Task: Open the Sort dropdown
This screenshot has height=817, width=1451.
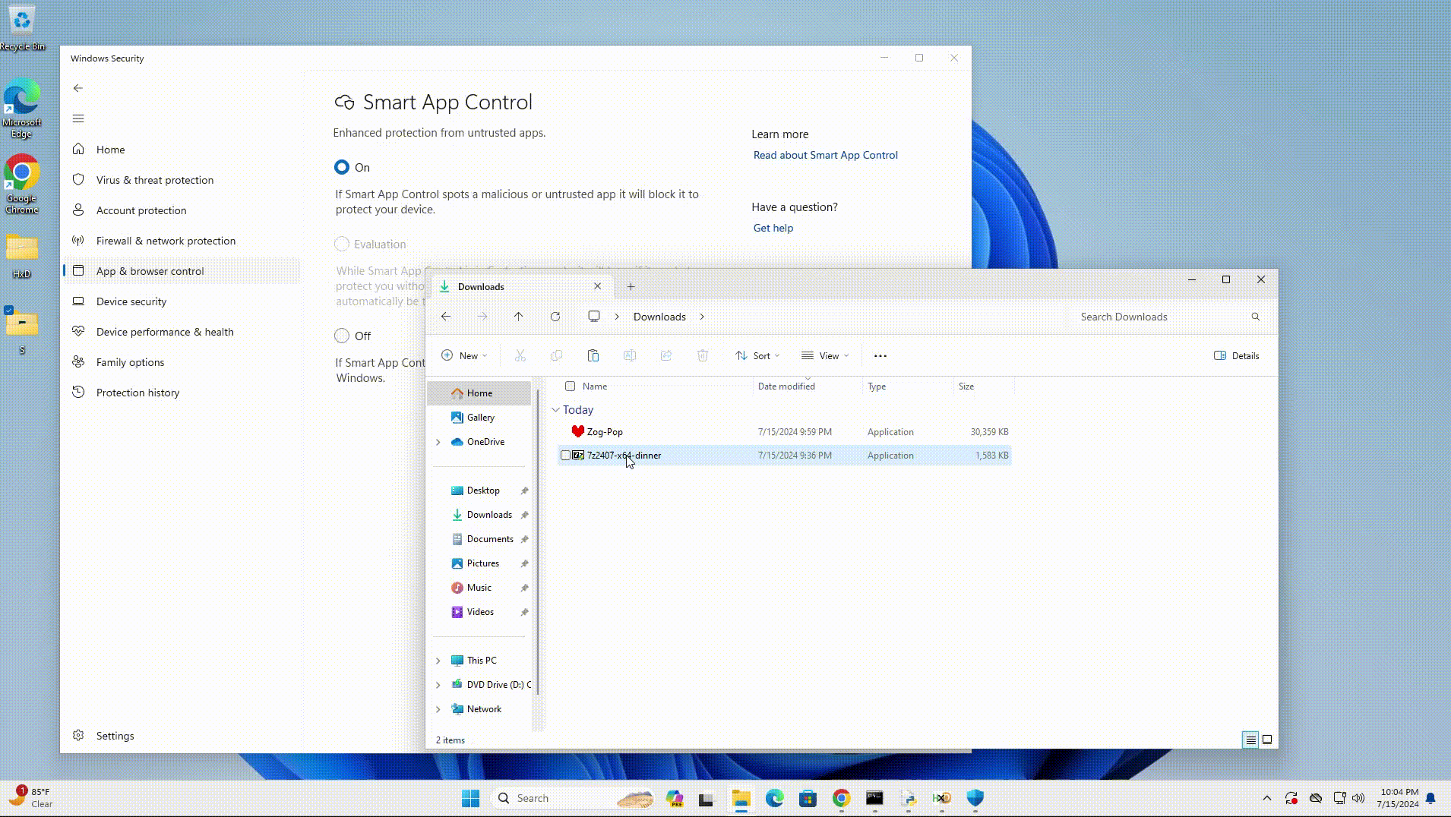Action: click(x=757, y=355)
